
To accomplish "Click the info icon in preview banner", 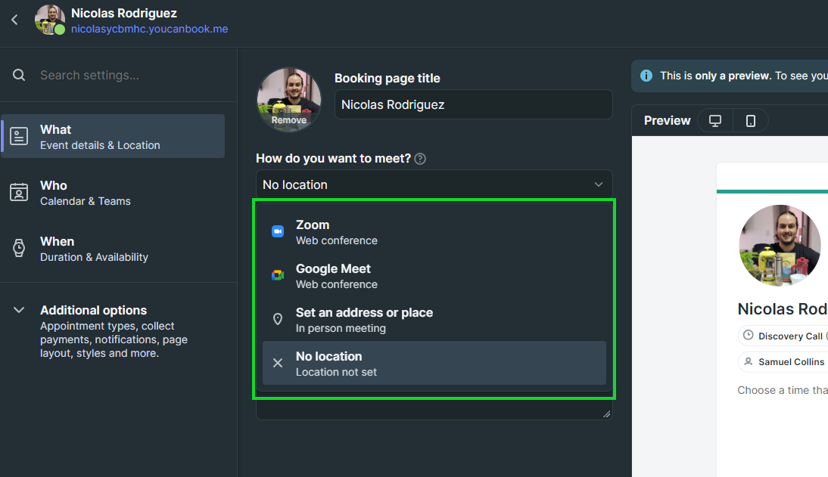I will [x=646, y=76].
